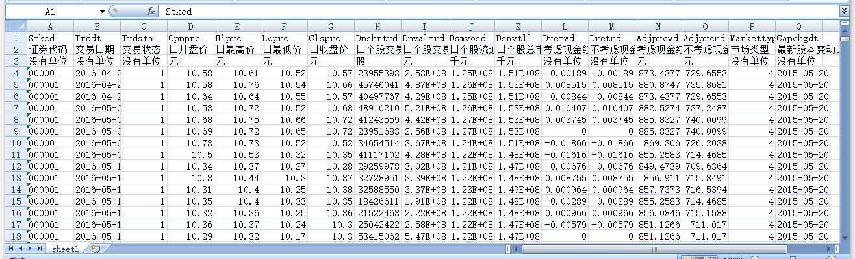Select row 9 header

pyautogui.click(x=16, y=131)
